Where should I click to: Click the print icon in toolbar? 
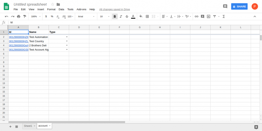point(19,16)
